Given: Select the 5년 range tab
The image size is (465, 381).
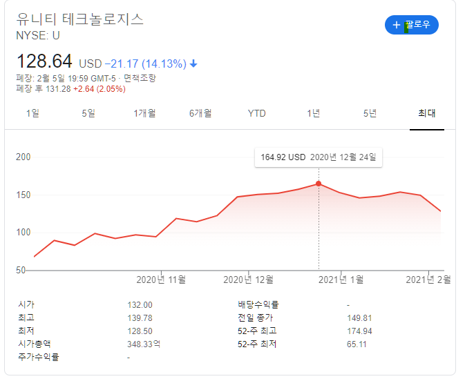Looking at the screenshot, I should [x=370, y=113].
